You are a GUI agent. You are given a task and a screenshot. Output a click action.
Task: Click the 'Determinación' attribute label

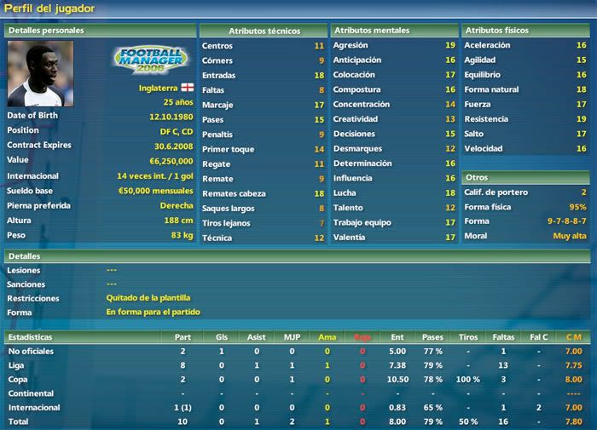tap(362, 163)
